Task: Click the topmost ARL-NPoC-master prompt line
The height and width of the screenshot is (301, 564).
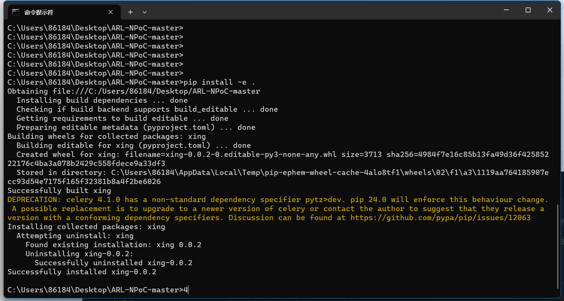Action: tap(96, 28)
